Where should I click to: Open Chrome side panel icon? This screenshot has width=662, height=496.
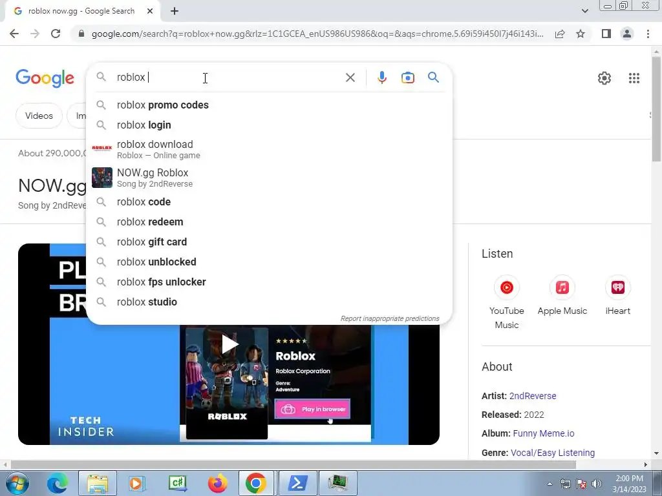(x=606, y=34)
